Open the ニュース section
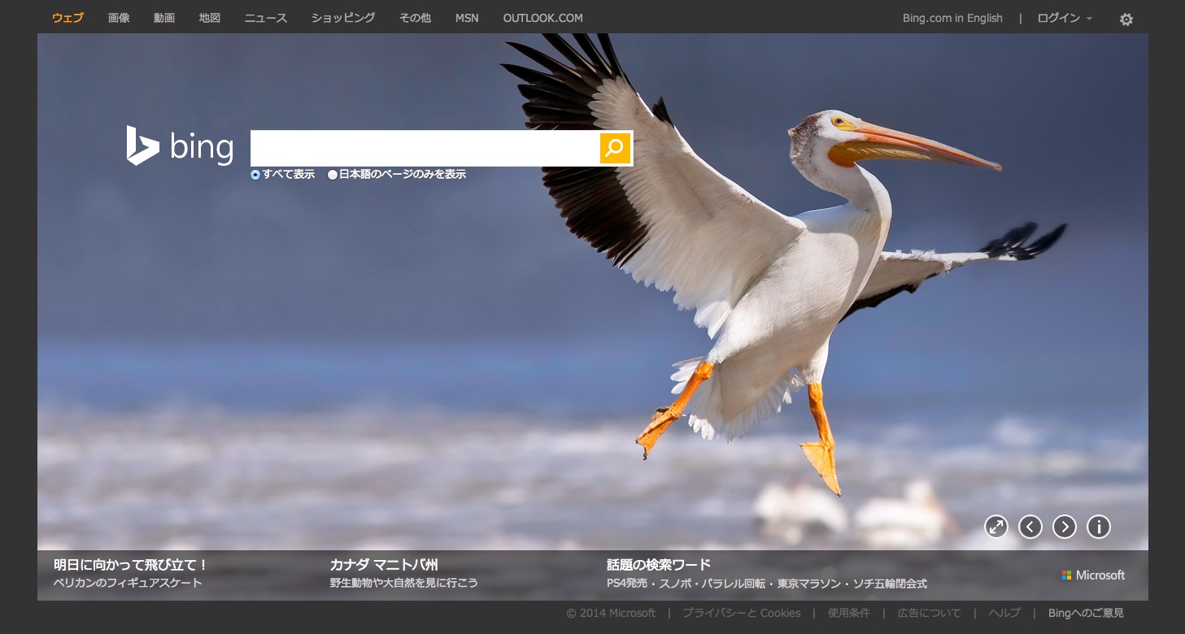 point(266,18)
